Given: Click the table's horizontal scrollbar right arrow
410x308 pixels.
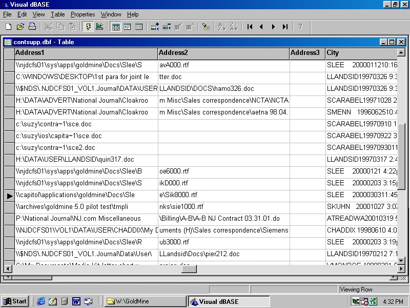Looking at the screenshot, I should pyautogui.click(x=401, y=268).
